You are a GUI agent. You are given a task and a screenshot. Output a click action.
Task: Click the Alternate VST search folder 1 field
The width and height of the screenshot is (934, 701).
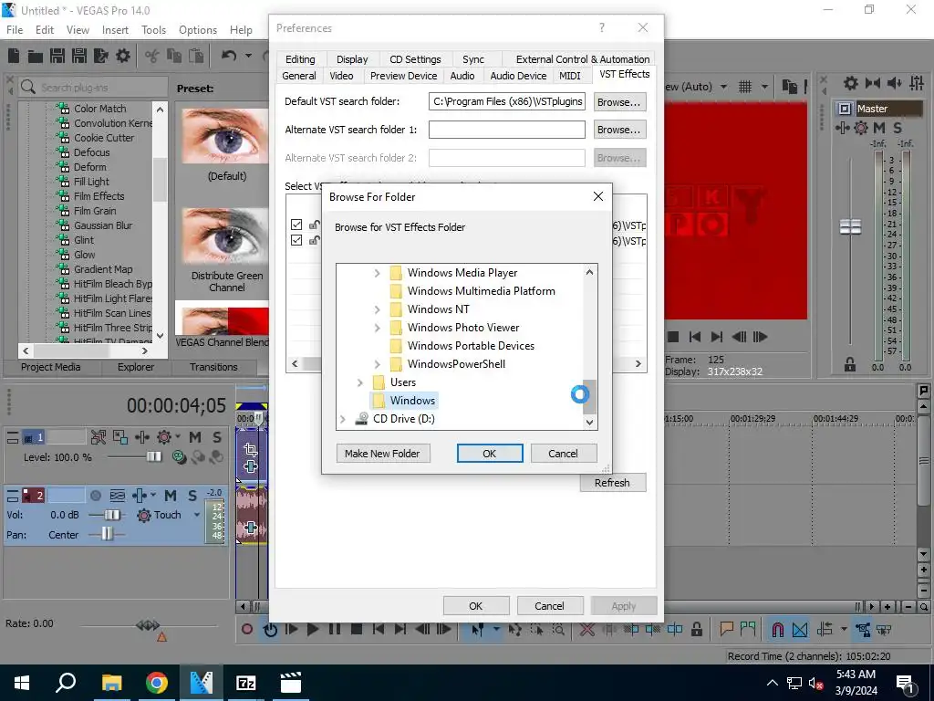click(x=507, y=130)
